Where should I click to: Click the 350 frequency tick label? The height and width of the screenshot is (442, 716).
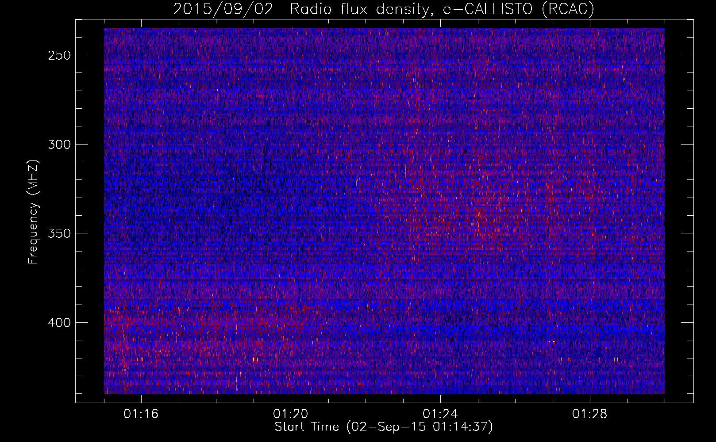coord(59,233)
